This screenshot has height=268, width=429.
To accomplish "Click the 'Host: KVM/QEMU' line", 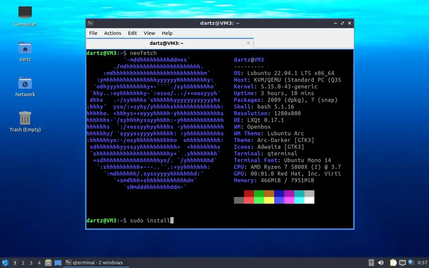I will pyautogui.click(x=287, y=80).
